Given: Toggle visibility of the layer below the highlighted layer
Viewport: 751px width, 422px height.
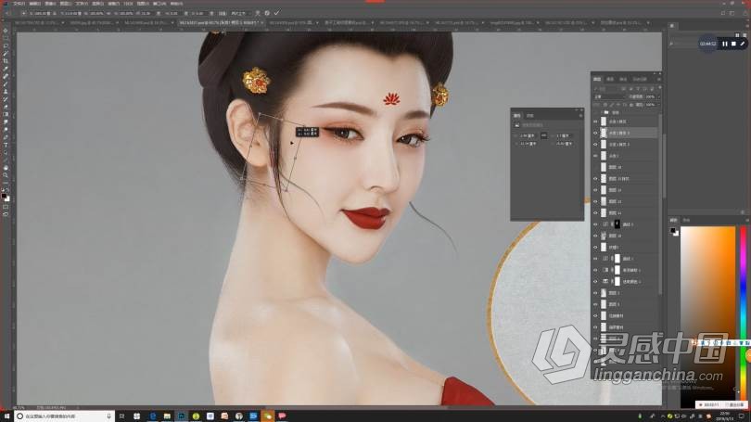Looking at the screenshot, I should pos(595,144).
